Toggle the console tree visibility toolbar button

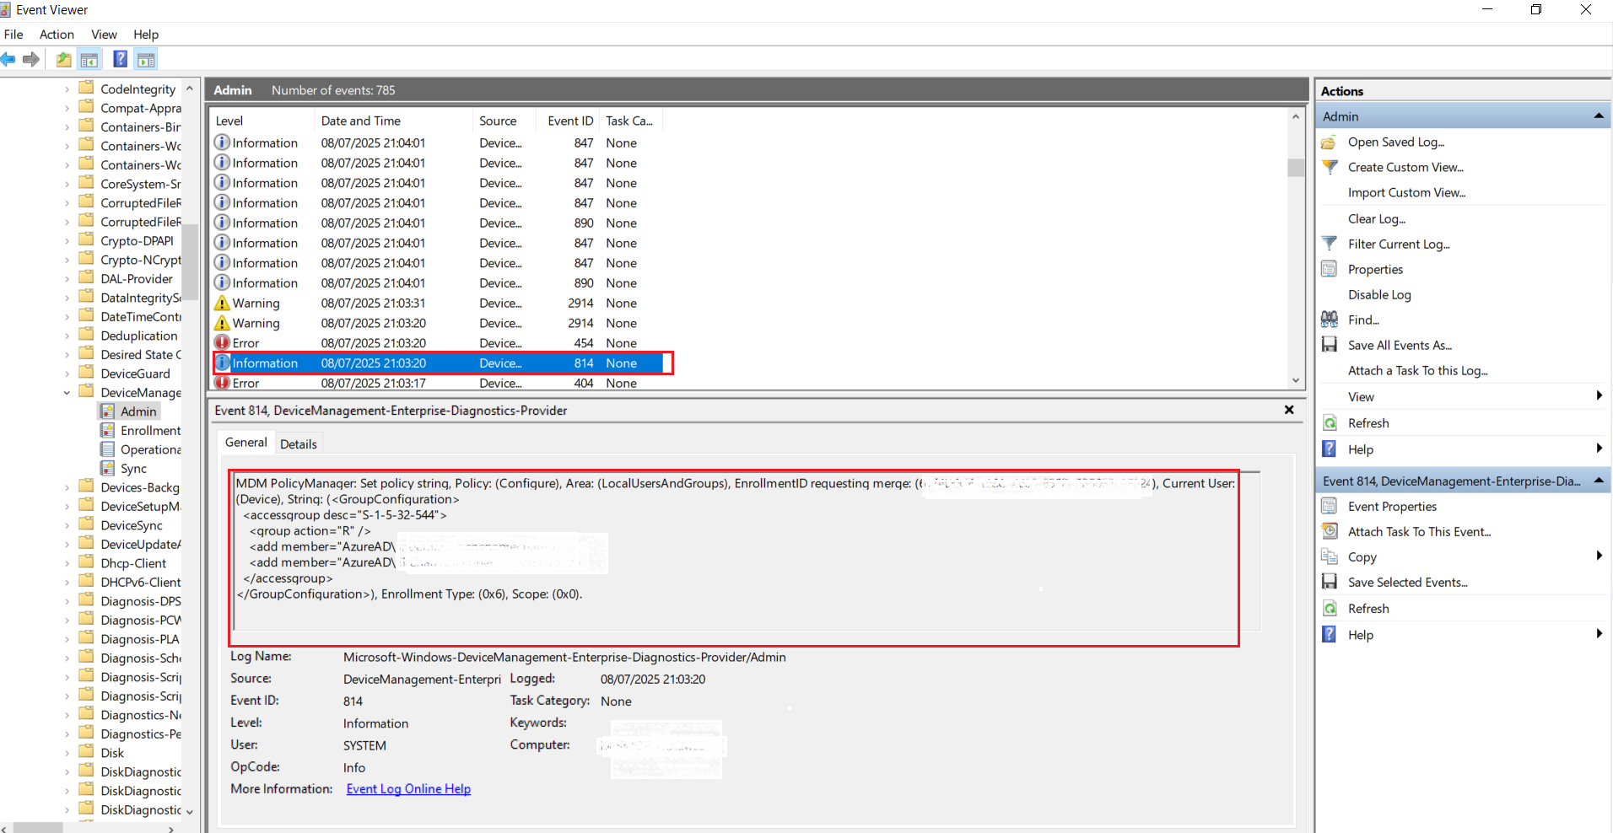point(89,59)
